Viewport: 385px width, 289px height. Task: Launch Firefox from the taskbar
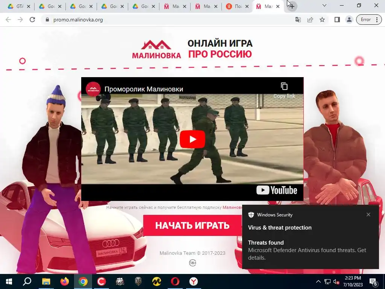click(x=65, y=281)
